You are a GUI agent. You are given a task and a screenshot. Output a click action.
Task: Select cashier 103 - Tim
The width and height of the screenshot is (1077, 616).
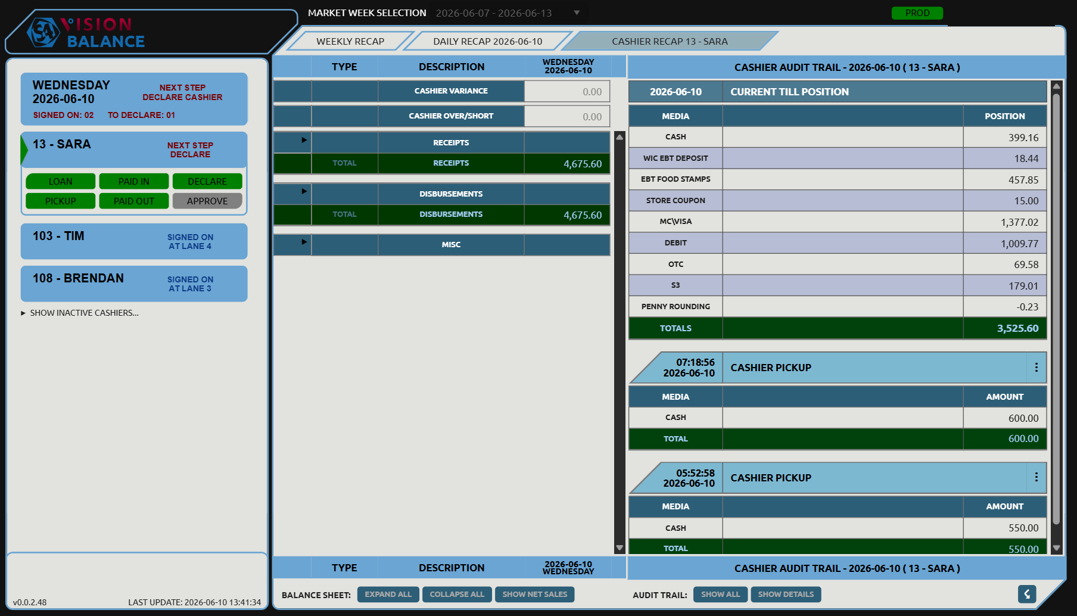point(134,241)
